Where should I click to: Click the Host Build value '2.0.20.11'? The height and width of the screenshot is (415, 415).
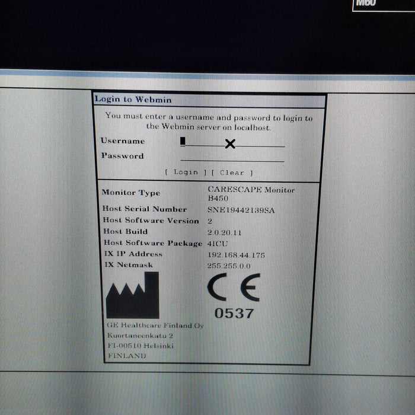coord(225,232)
